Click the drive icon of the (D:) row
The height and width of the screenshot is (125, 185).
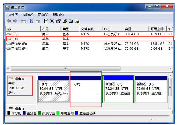click(9, 39)
